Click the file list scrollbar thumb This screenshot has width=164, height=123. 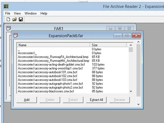131,49
